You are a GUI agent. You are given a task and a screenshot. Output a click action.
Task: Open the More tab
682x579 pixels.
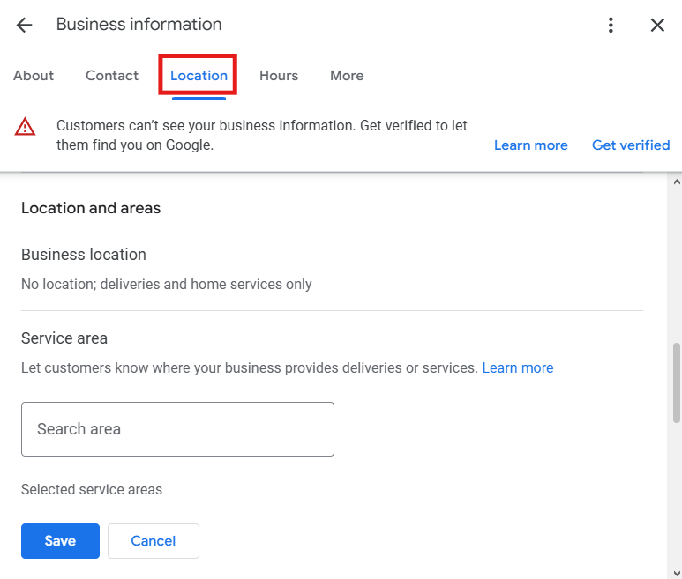[347, 76]
